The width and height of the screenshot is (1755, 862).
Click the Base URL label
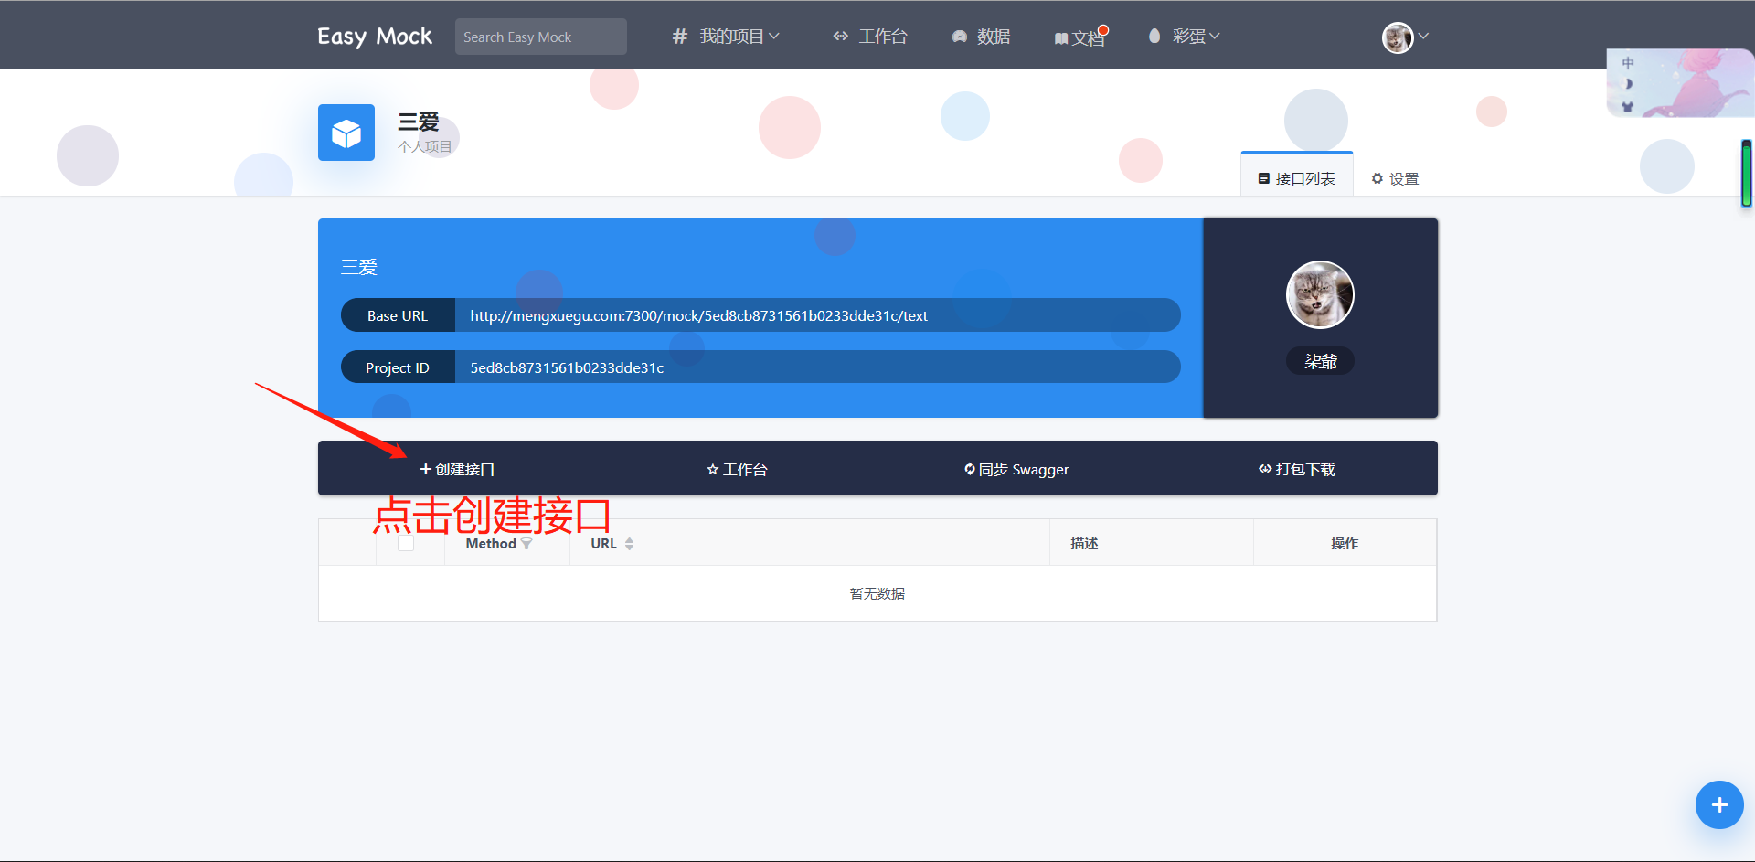pyautogui.click(x=398, y=315)
